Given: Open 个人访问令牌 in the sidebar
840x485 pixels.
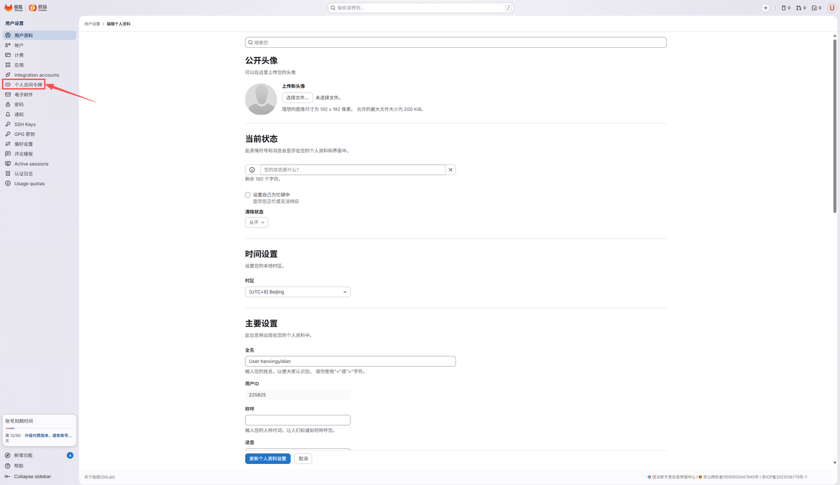Looking at the screenshot, I should [28, 85].
